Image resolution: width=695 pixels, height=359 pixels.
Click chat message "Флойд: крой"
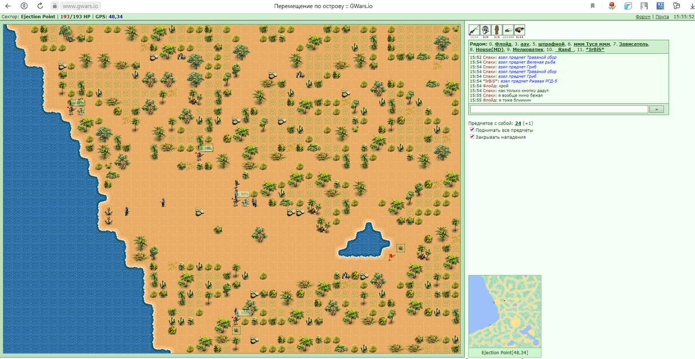pos(489,86)
